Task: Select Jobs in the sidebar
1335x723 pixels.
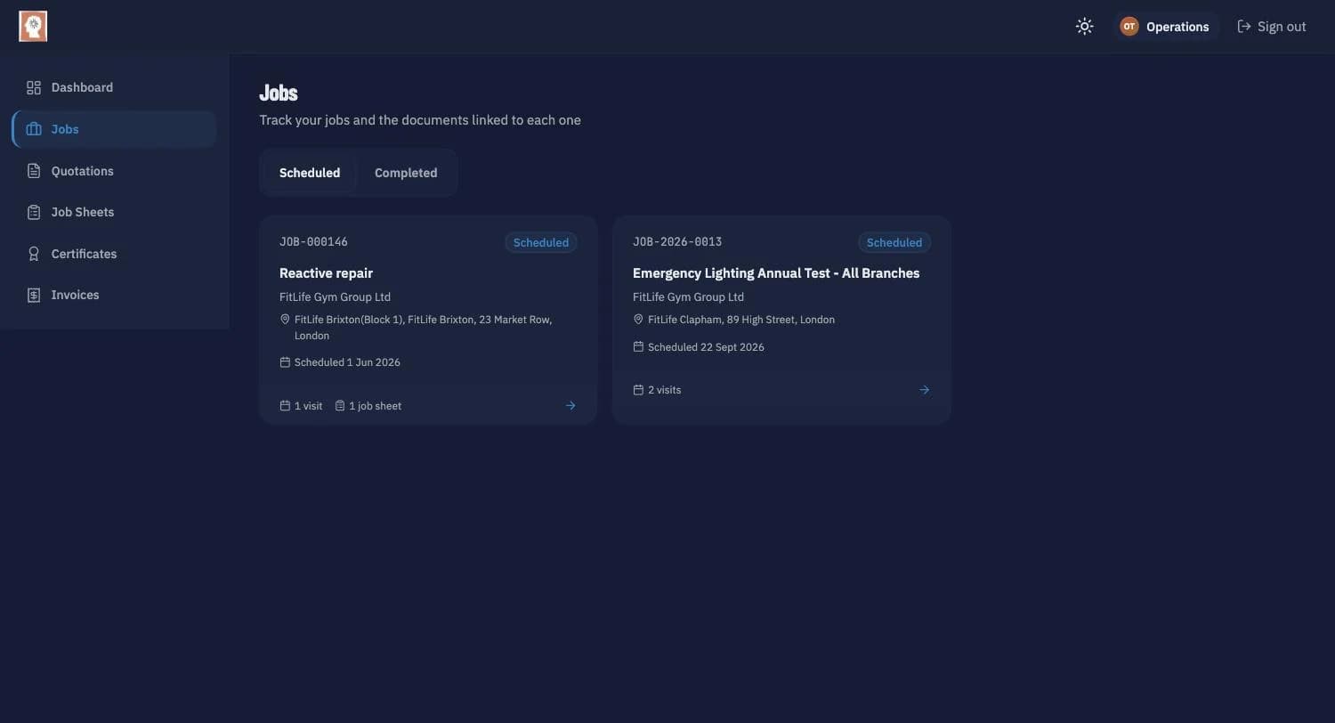Action: 114,129
